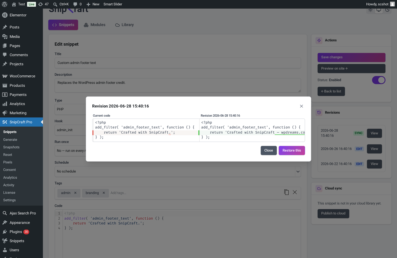Click the Save changes button
This screenshot has height=258, width=397.
tap(351, 57)
